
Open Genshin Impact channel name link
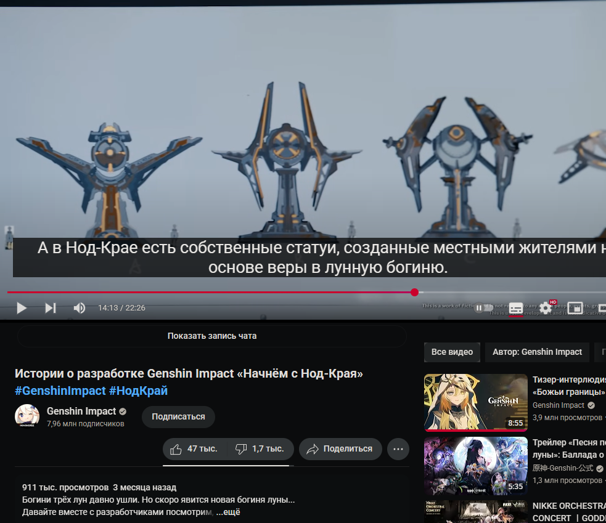coord(81,412)
